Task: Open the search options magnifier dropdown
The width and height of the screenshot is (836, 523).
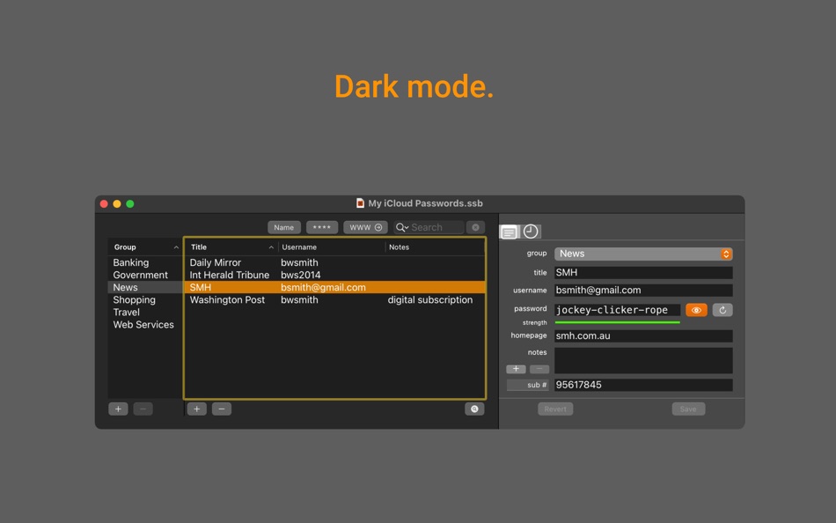Action: pyautogui.click(x=401, y=227)
